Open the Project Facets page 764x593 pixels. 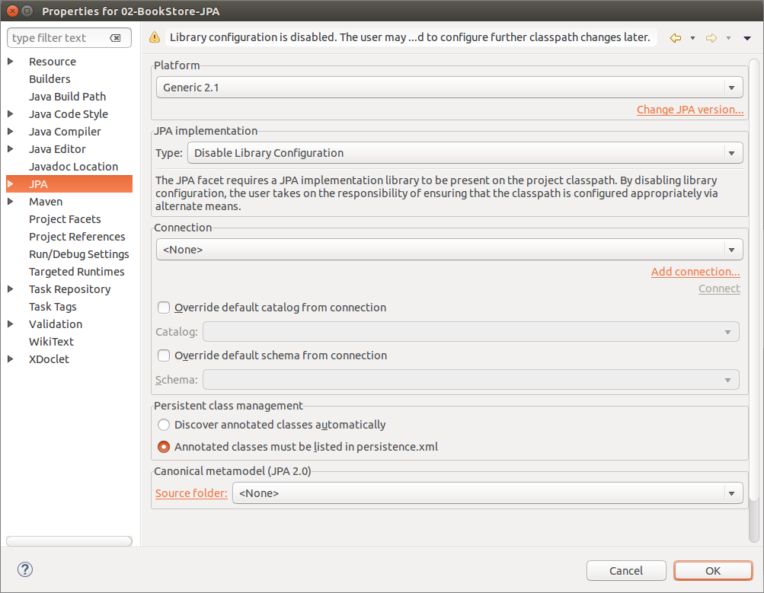tap(65, 219)
